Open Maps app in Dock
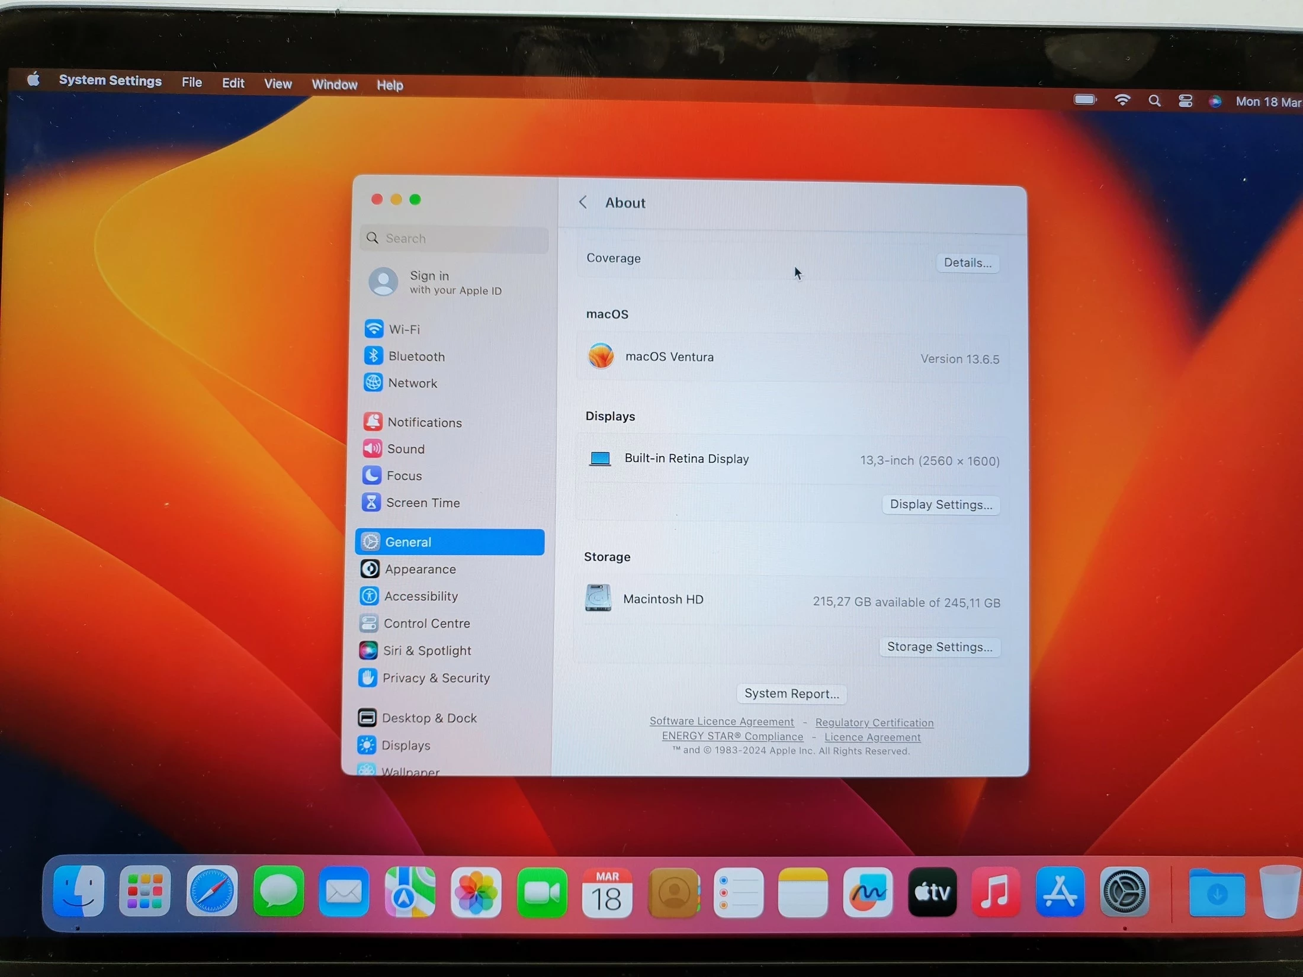Viewport: 1303px width, 977px height. point(410,891)
